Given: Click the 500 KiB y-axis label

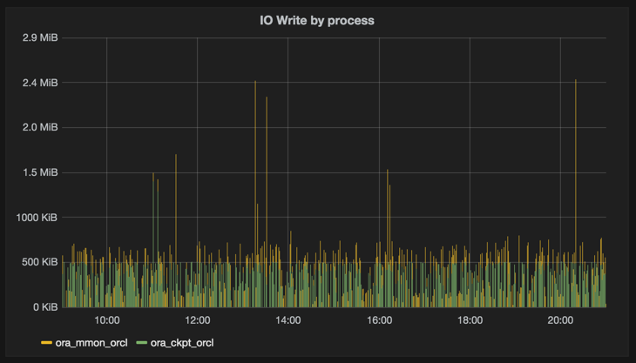Looking at the screenshot, I should pyautogui.click(x=40, y=262).
